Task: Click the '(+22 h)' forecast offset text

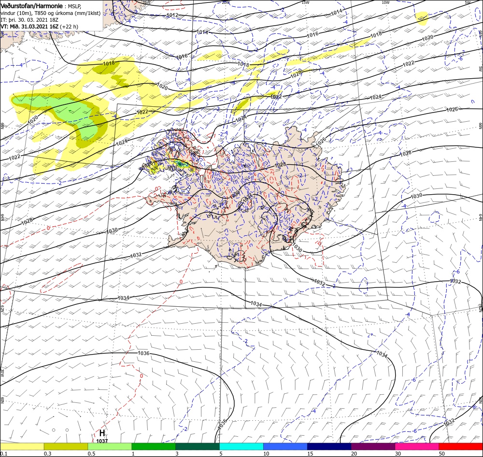Action: pos(69,27)
